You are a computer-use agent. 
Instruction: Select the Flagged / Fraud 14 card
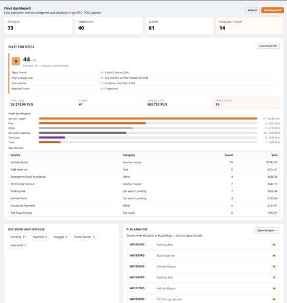tap(250, 25)
